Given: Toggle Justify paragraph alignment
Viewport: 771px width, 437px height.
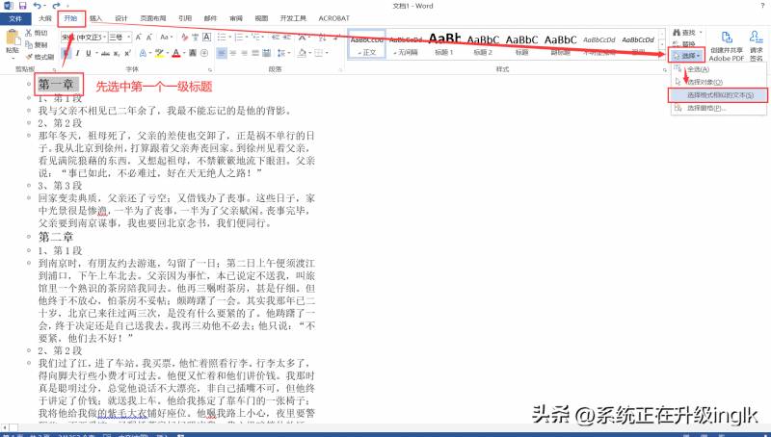Looking at the screenshot, I should pyautogui.click(x=255, y=53).
